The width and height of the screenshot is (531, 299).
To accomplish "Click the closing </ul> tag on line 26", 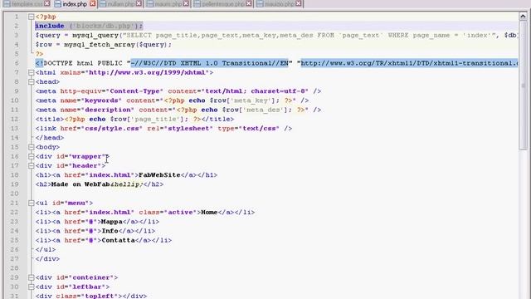I will point(46,249).
